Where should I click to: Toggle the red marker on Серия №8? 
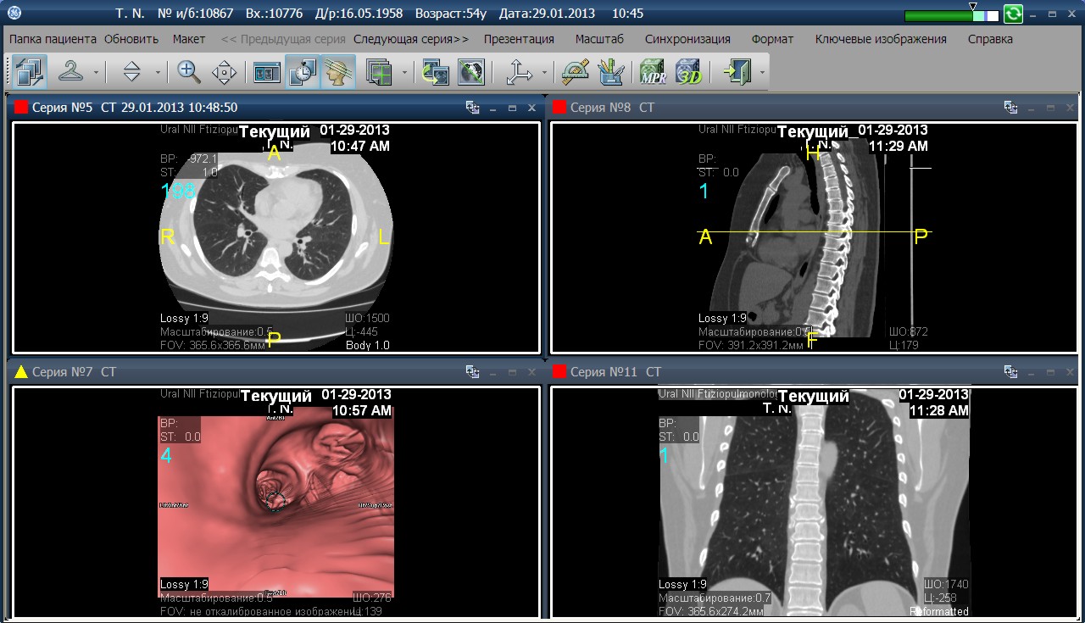[x=559, y=108]
